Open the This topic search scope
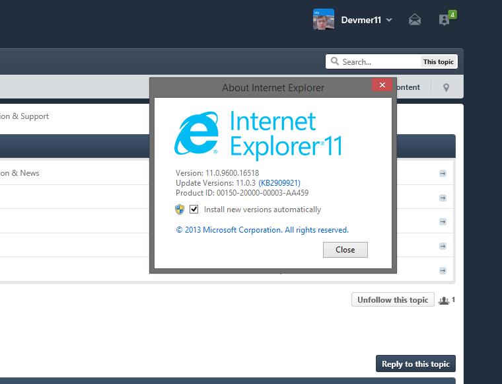Screen dimensions: 502x384 pyautogui.click(x=439, y=61)
